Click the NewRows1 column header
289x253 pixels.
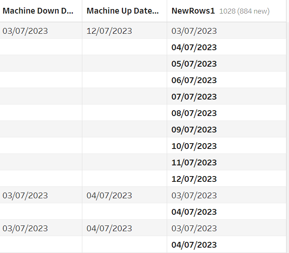(193, 11)
